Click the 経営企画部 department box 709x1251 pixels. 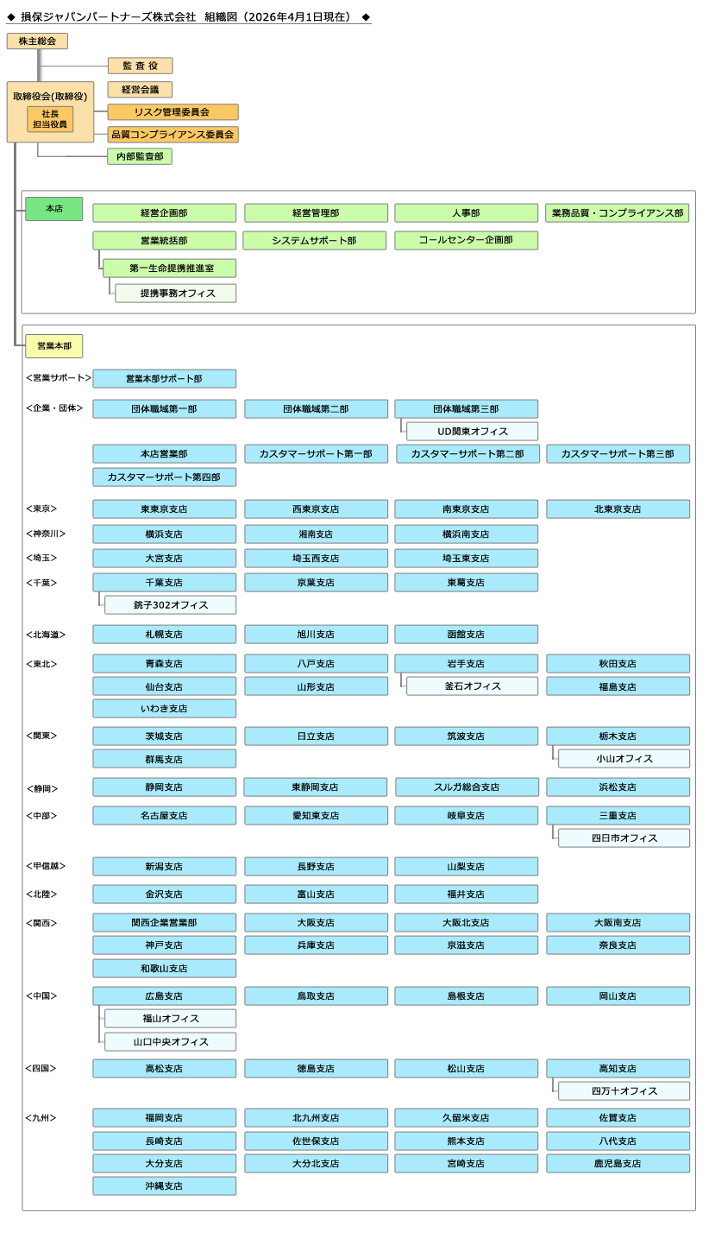(164, 213)
